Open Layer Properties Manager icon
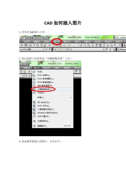This screenshot has width=126, height=179. click(55, 49)
